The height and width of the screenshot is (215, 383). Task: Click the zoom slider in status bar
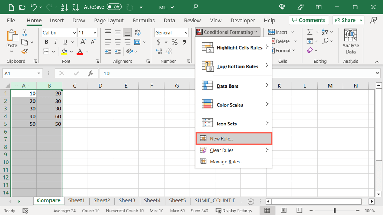click(x=335, y=211)
